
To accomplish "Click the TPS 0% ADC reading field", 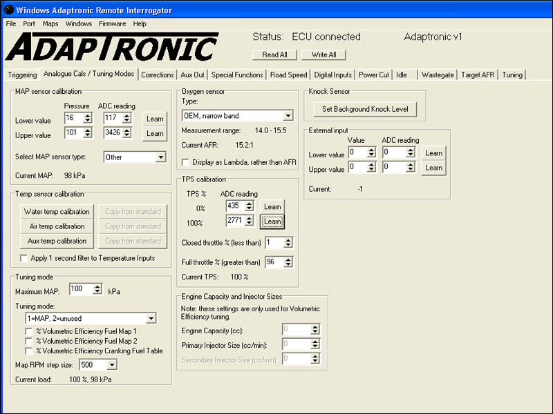I will [x=235, y=206].
